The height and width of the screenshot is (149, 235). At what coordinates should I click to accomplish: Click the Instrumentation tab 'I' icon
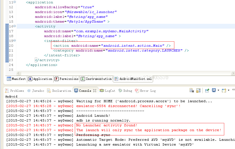[83, 79]
